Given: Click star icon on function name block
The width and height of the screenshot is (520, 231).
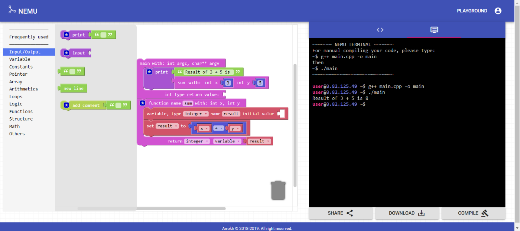Looking at the screenshot, I should 142,103.
